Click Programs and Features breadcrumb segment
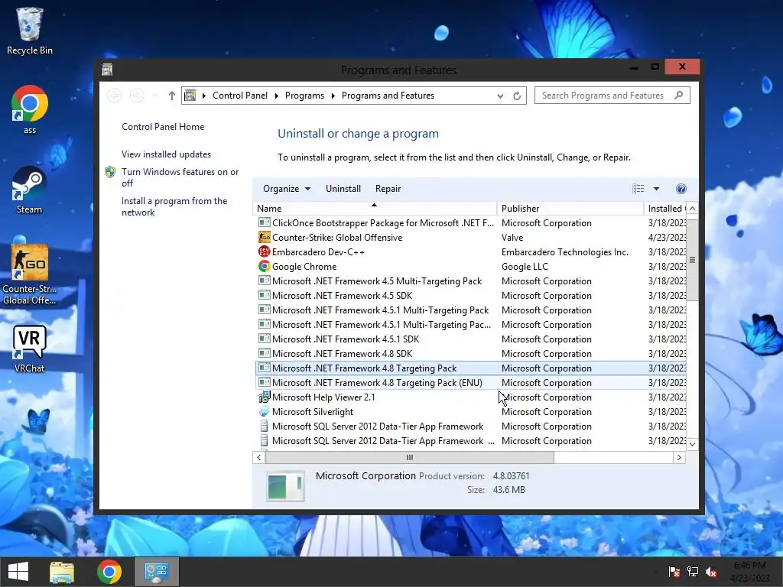Screen dimensions: 783x587 [x=388, y=96]
